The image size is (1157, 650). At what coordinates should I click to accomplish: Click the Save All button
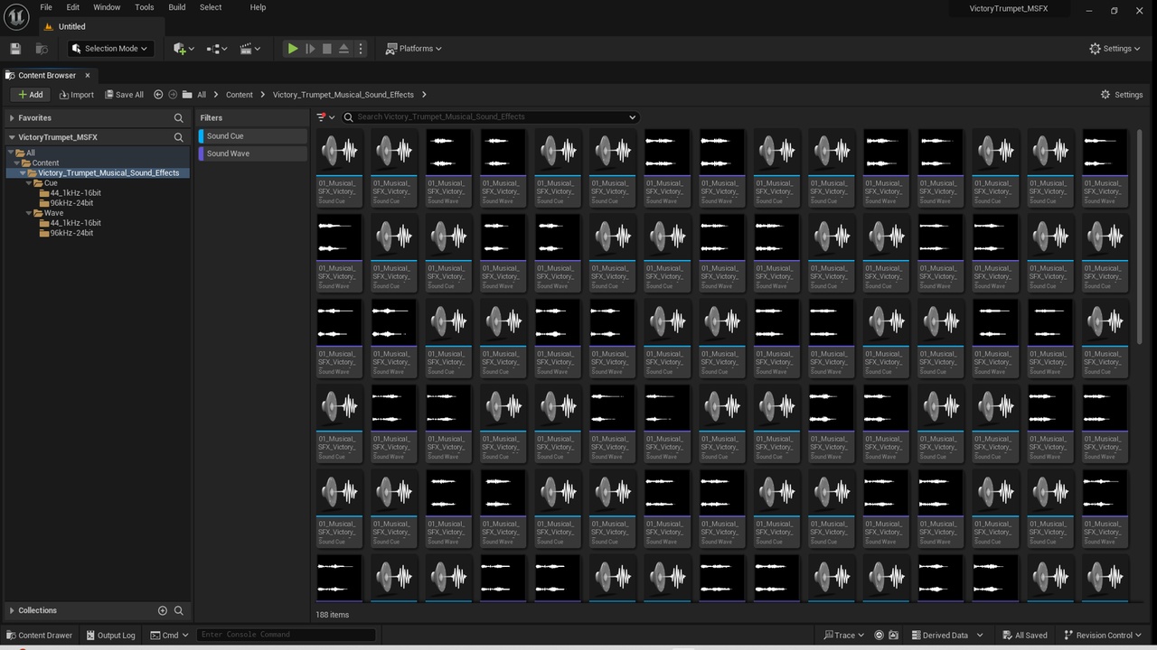pos(124,95)
